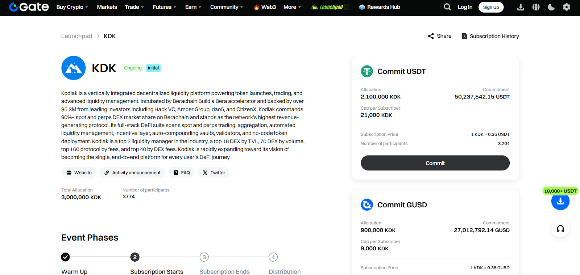
Task: Click the 2,100,000 KDK allocation value
Action: point(381,97)
